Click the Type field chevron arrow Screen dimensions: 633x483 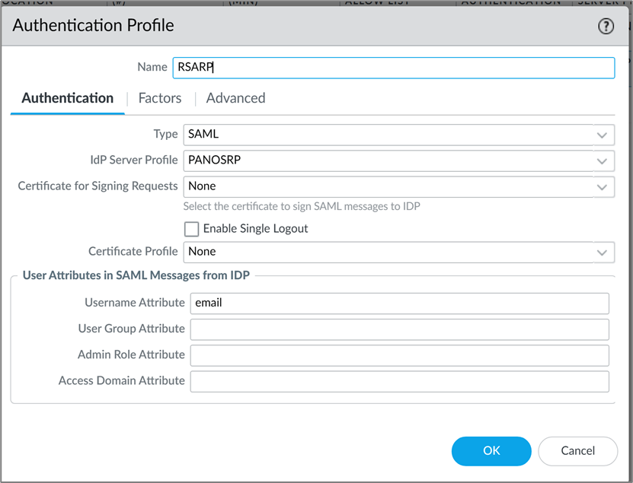(x=602, y=135)
